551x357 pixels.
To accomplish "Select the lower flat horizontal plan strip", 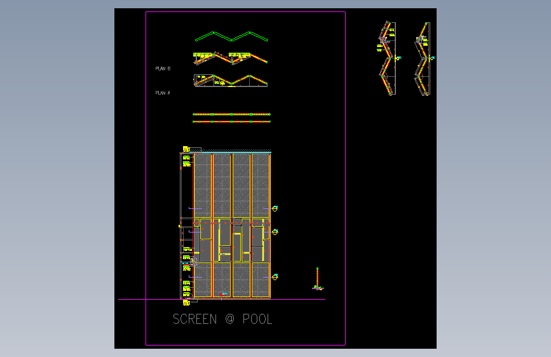I will [x=231, y=121].
